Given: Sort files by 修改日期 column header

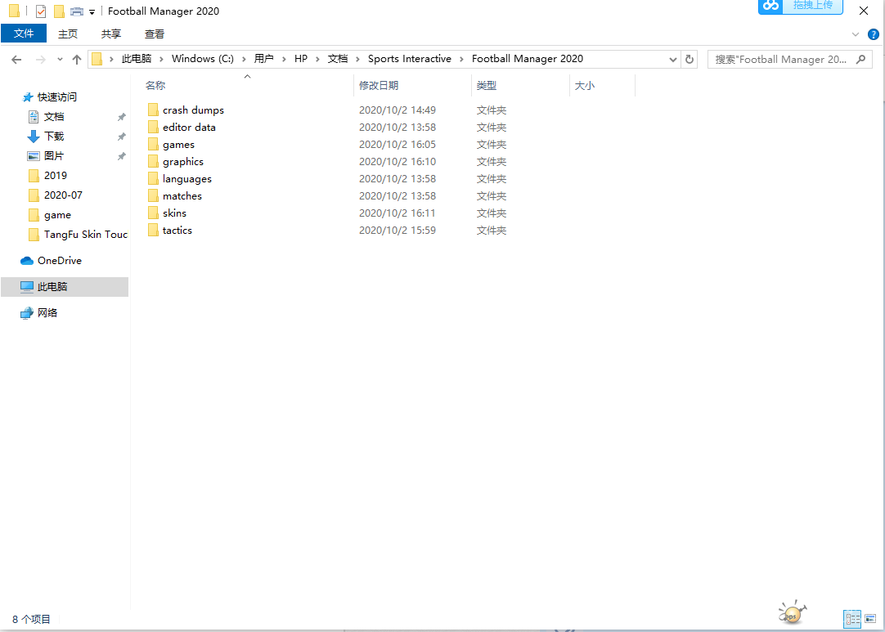Looking at the screenshot, I should click(x=379, y=85).
